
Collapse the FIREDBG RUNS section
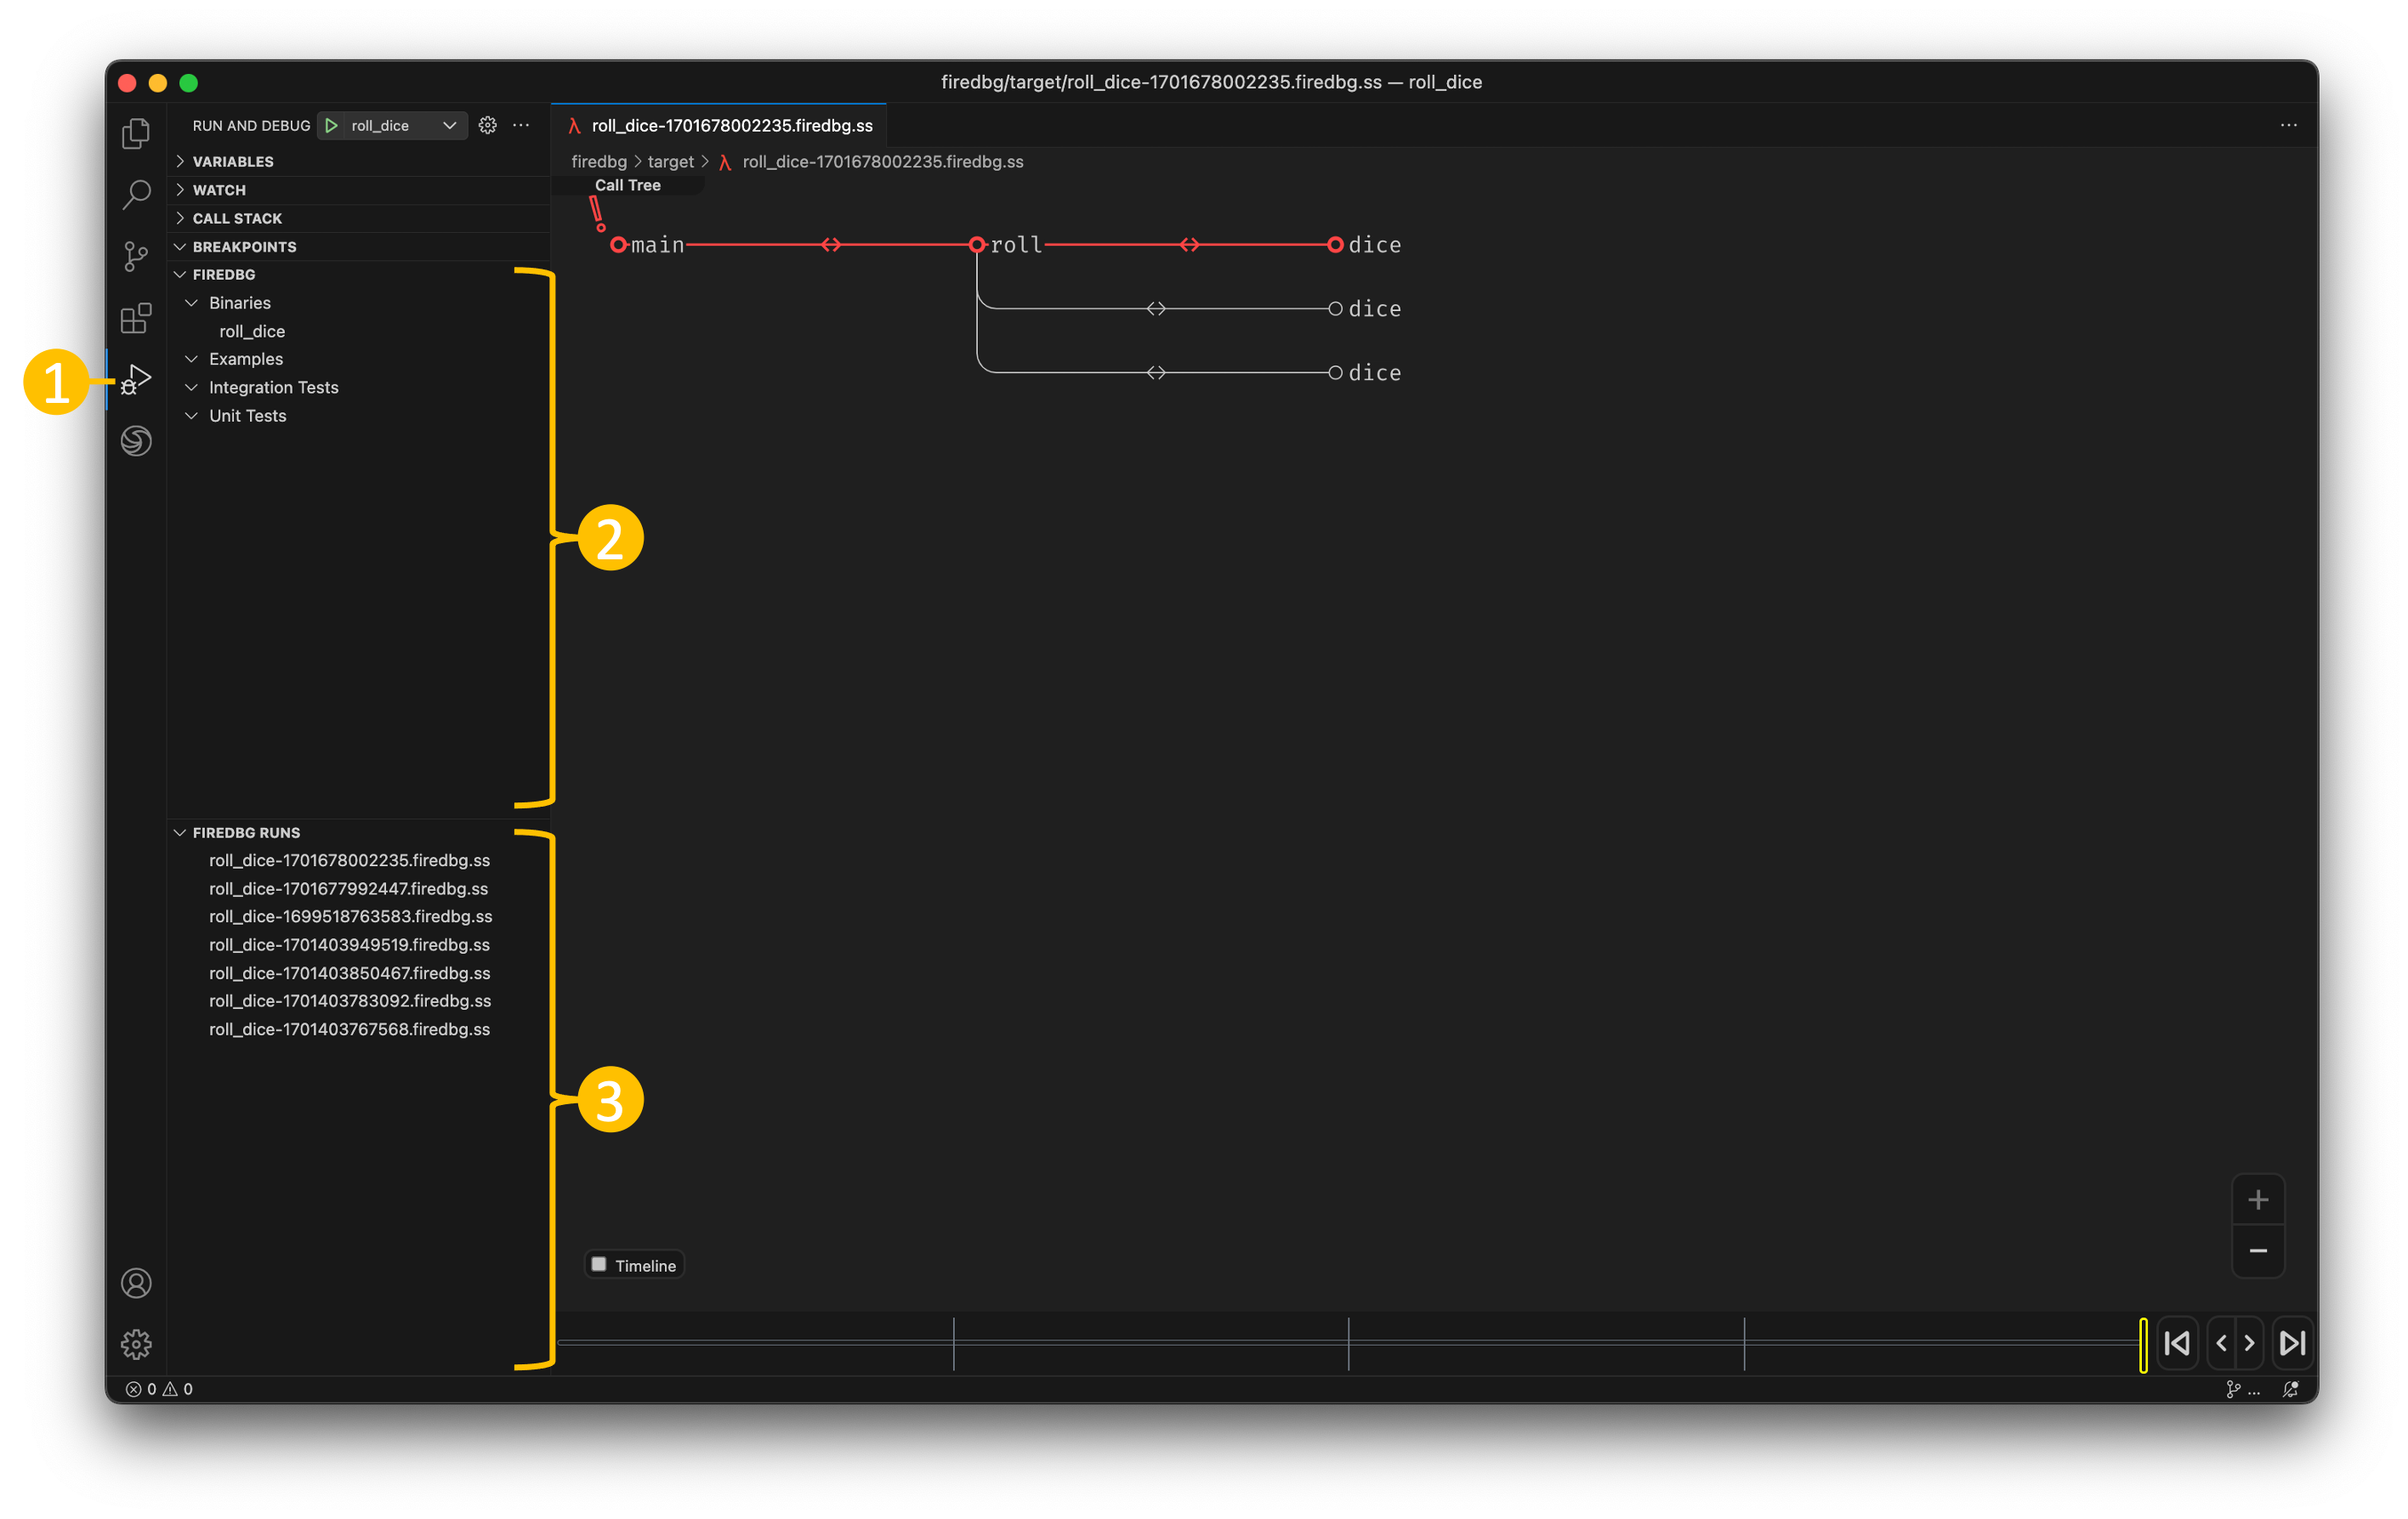pos(246,831)
